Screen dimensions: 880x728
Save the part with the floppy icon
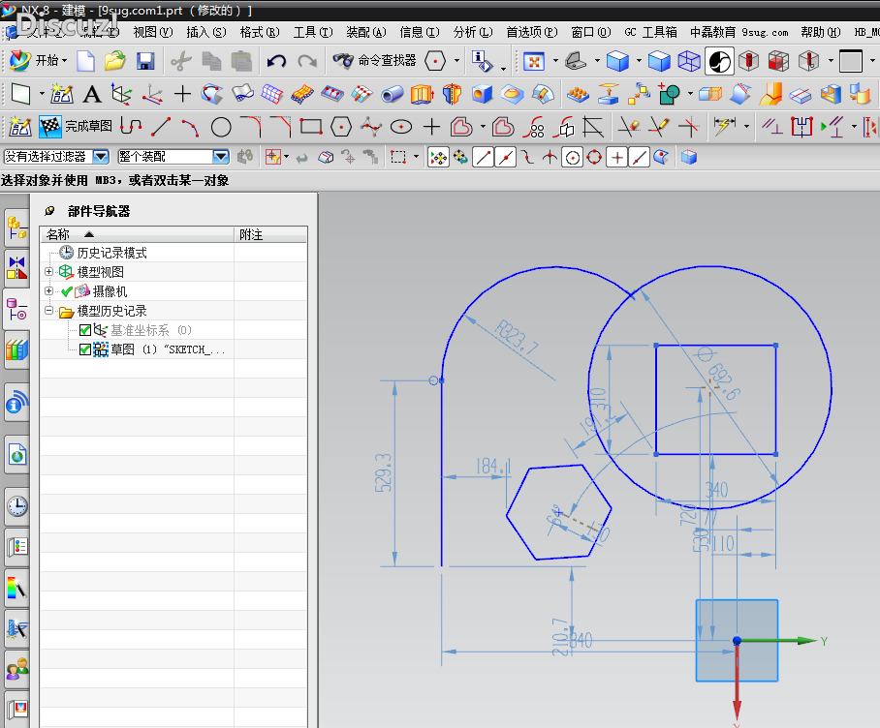[x=145, y=61]
